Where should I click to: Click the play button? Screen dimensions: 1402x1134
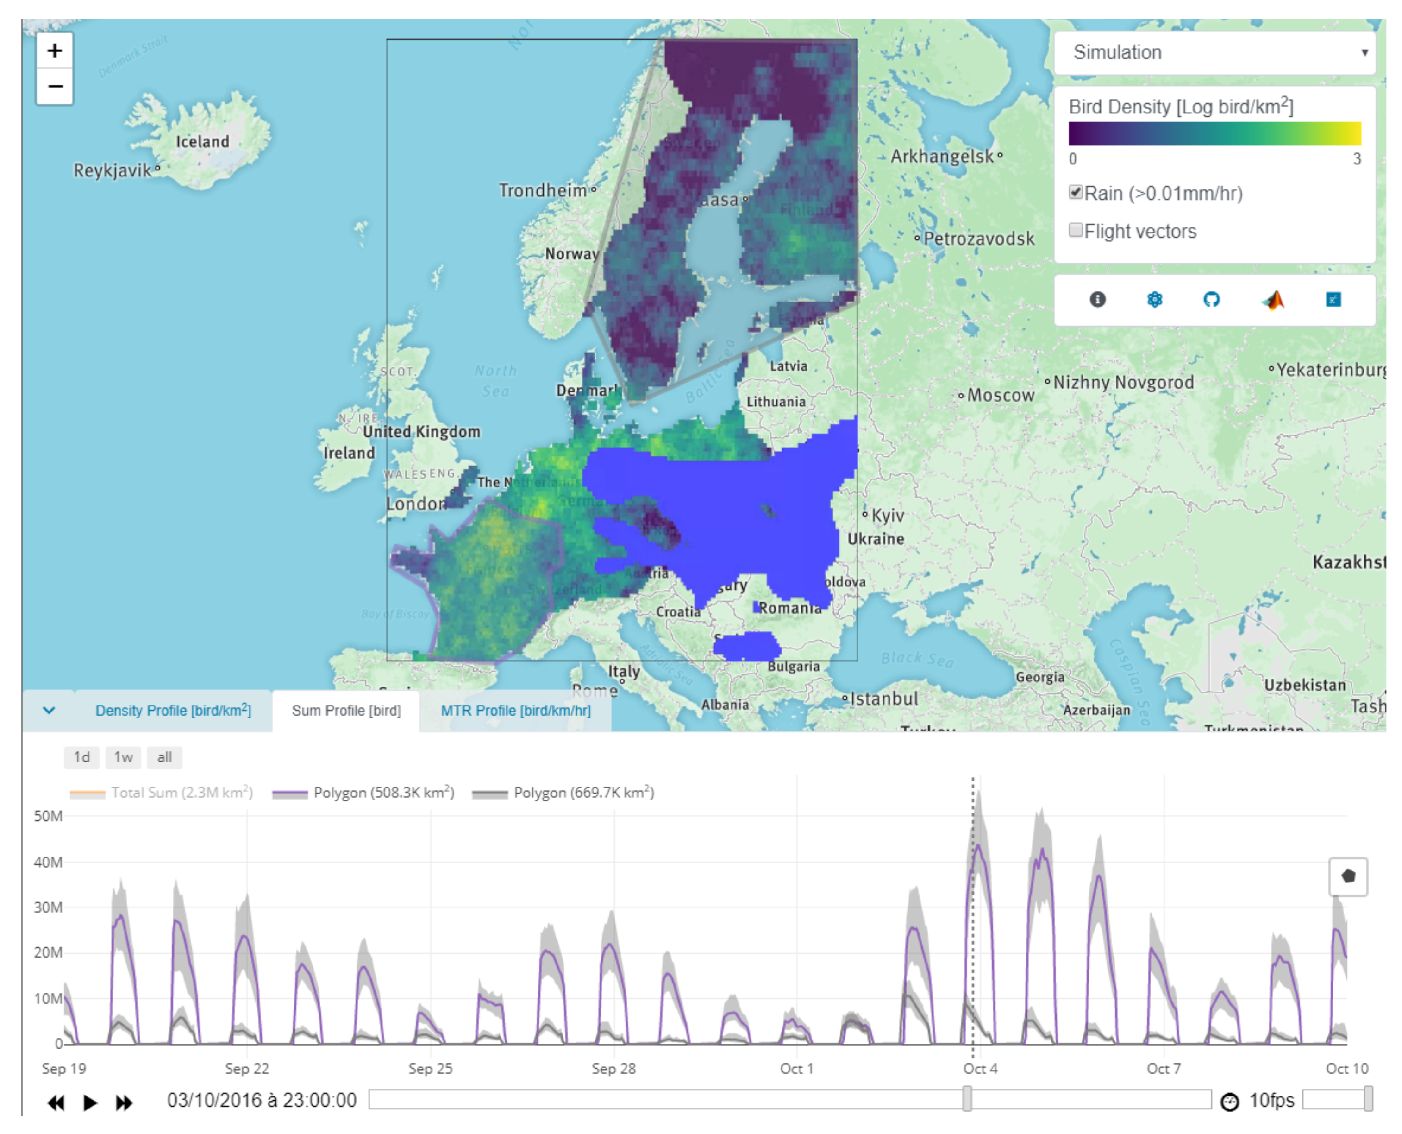tap(90, 1103)
